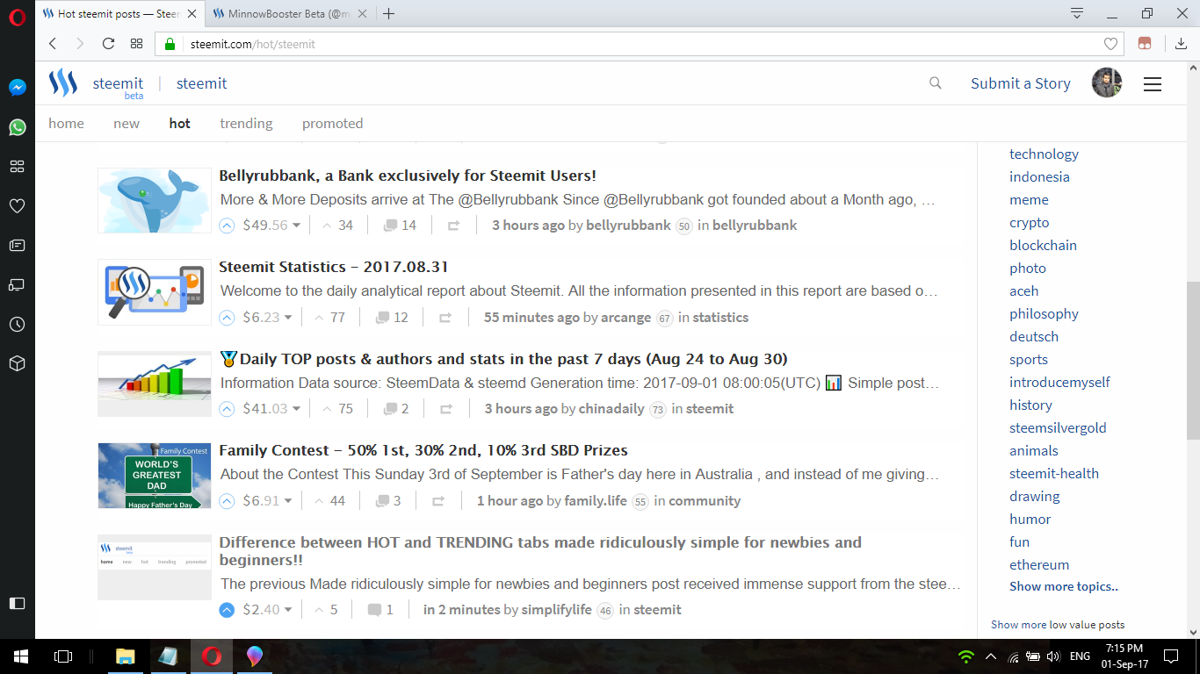Open the Steemit Statistics post title
1200x674 pixels.
tap(334, 267)
